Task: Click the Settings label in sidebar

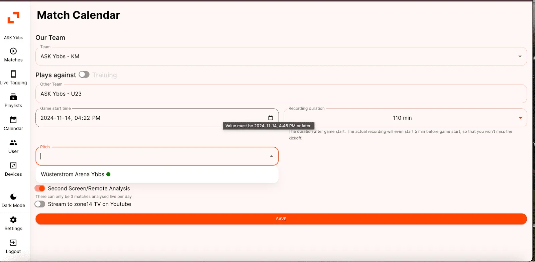Action: (x=13, y=229)
